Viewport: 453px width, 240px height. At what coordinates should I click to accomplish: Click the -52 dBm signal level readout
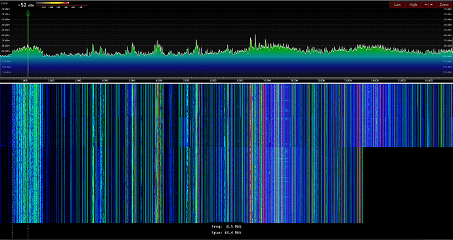pos(26,5)
